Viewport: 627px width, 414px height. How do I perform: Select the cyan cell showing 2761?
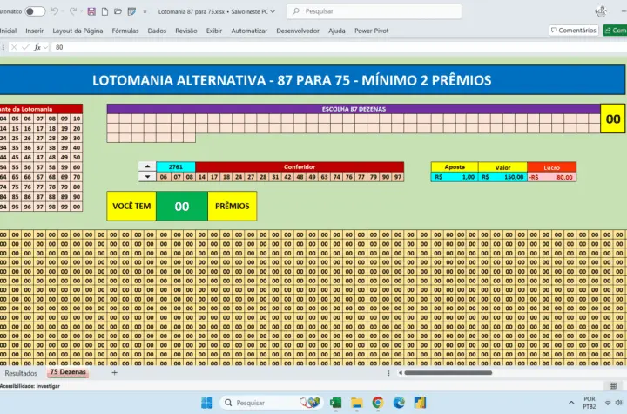pos(176,167)
